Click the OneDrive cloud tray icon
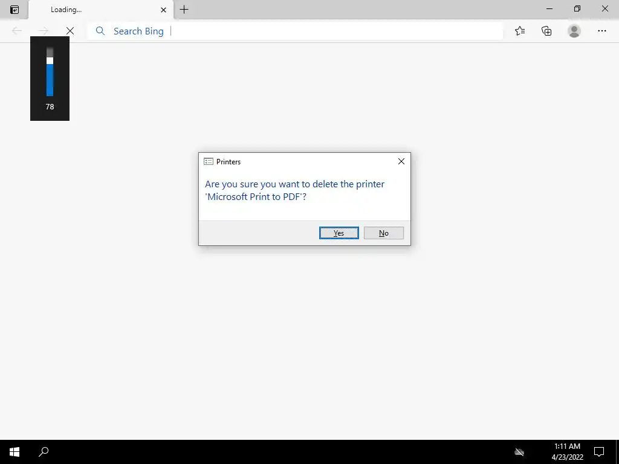Screen dimensions: 619x464 519,452
